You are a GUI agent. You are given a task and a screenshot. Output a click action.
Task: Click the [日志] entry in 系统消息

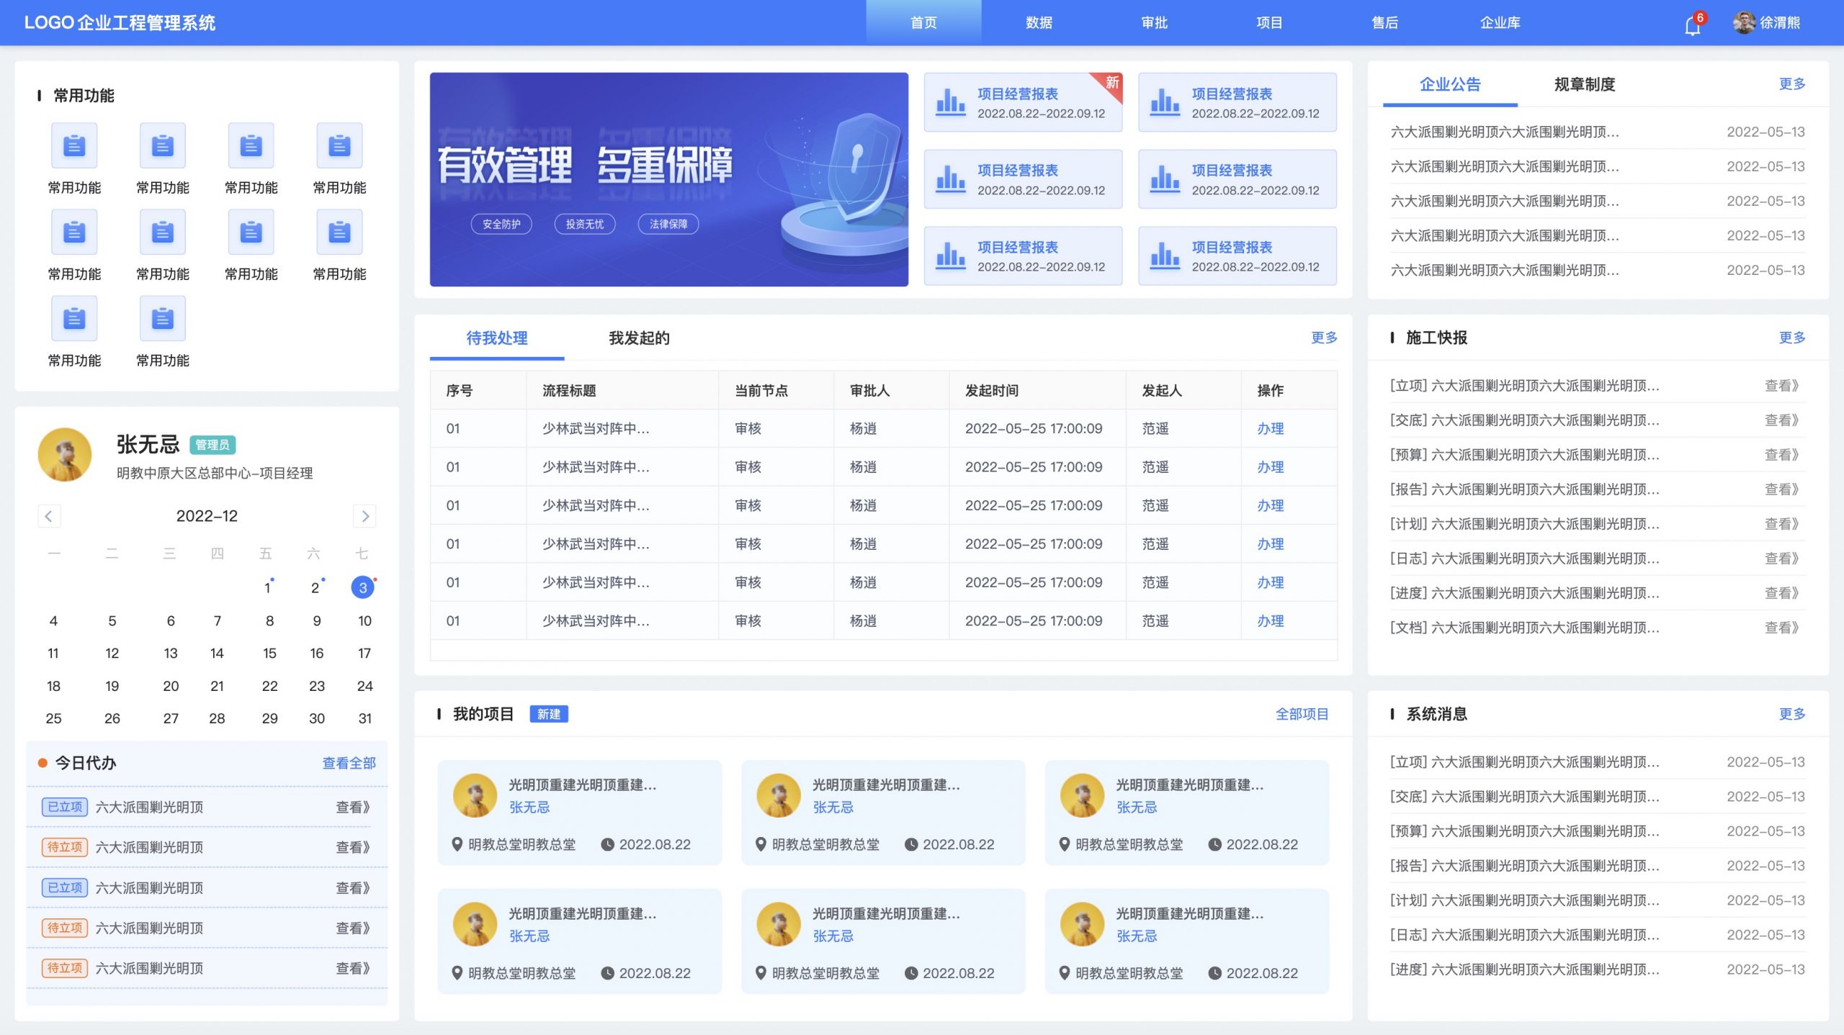(x=1597, y=935)
